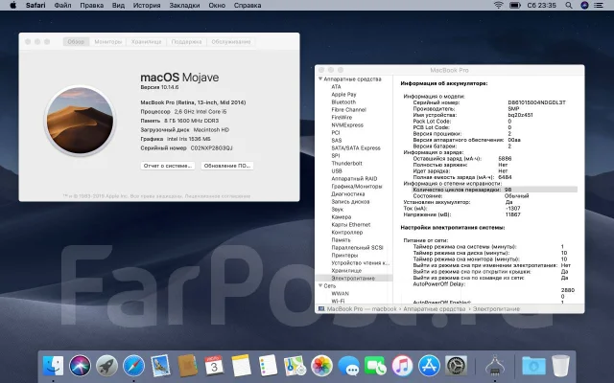This screenshot has height=383, width=614.
Task: Open Launchpad rocket icon in Dock
Action: 106,366
